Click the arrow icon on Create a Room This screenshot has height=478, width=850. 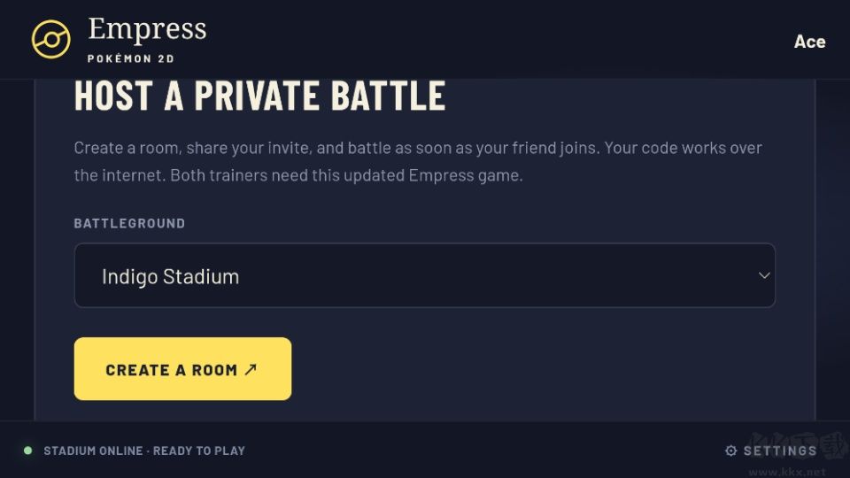(251, 370)
